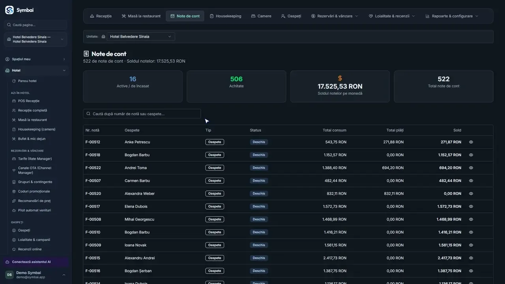Open Panou hotel in sidebar
505x284 pixels.
(27, 81)
